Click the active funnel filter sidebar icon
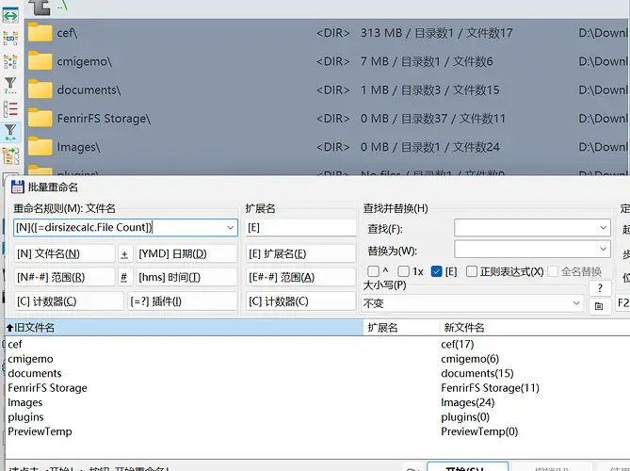The image size is (630, 471). [11, 131]
